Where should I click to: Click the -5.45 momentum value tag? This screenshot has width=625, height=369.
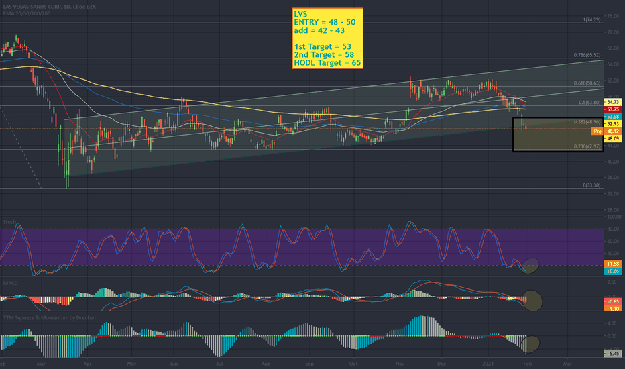coord(613,354)
